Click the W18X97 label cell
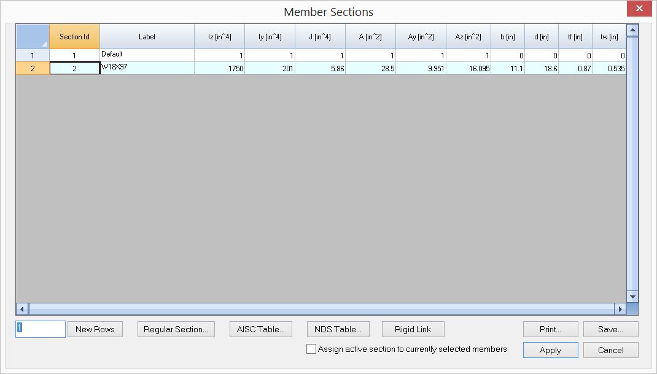The width and height of the screenshot is (657, 374). [x=147, y=68]
